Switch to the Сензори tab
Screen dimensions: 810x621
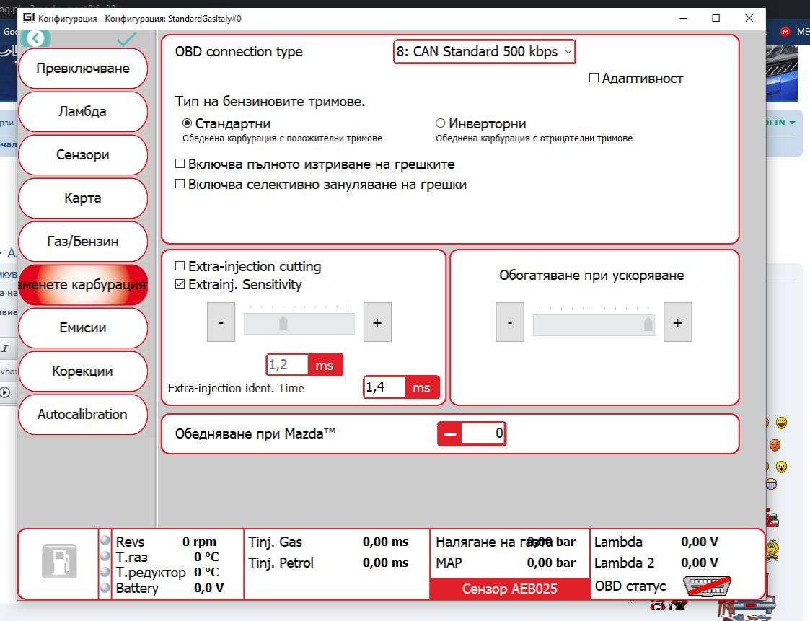82,155
